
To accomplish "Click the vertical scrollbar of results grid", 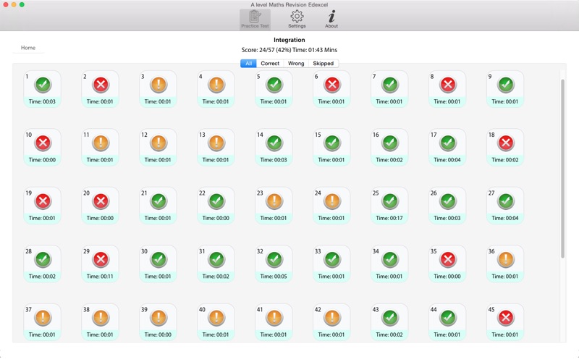I will click(563, 169).
